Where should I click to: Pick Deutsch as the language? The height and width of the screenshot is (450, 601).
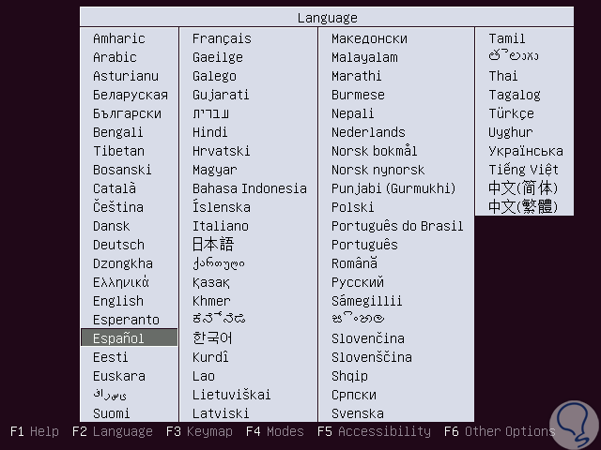coord(119,245)
